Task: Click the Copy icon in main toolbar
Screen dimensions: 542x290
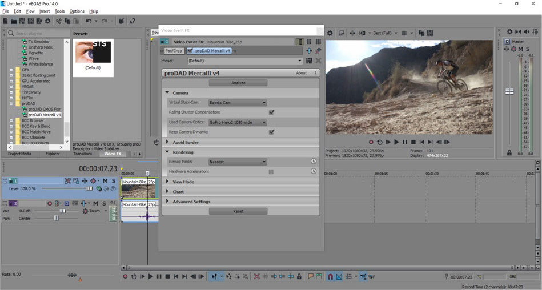Action: tap(67, 21)
